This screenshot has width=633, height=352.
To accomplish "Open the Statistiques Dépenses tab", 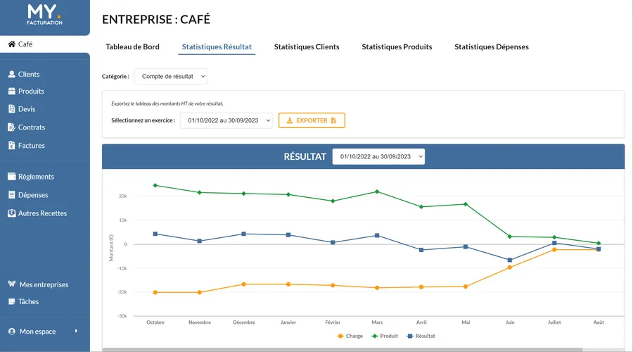I will [491, 47].
